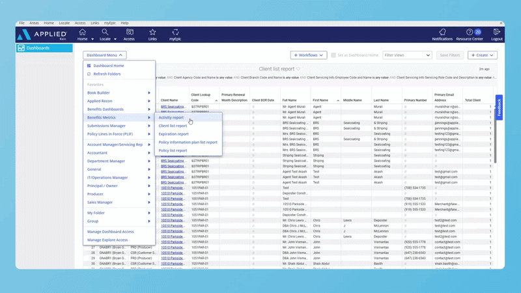
Task: Open the General submenu
Action: 119,169
